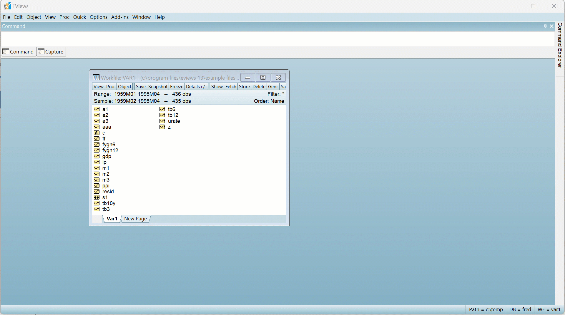Click the Fetch toolbar button
The image size is (565, 315).
(231, 86)
